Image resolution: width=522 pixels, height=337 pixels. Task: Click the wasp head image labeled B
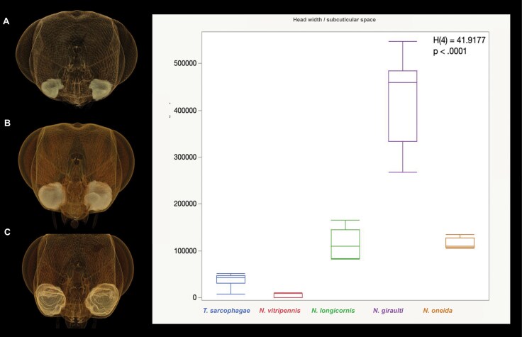tap(77, 175)
